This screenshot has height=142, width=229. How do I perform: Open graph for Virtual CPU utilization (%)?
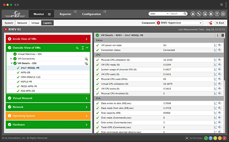[x=215, y=84]
